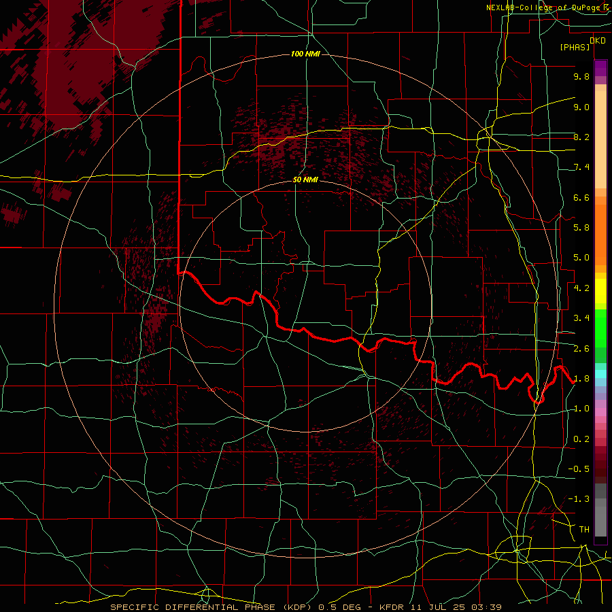
Task: Click the 50 NMI range ring label
Action: click(305, 180)
